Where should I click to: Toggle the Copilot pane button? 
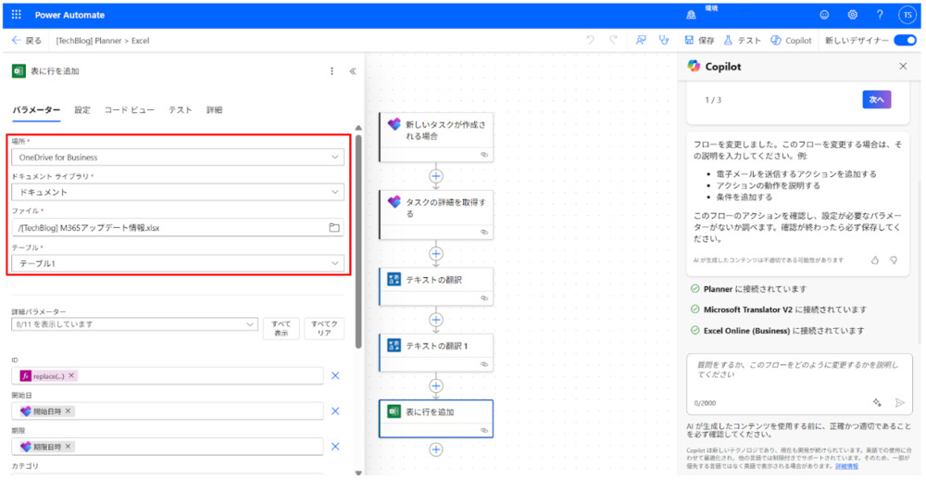click(792, 40)
